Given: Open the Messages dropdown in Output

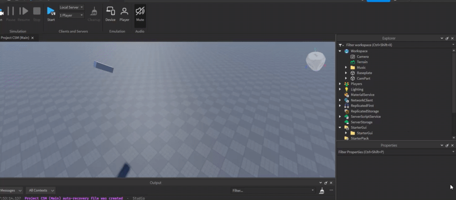Looking at the screenshot, I should pos(11,190).
